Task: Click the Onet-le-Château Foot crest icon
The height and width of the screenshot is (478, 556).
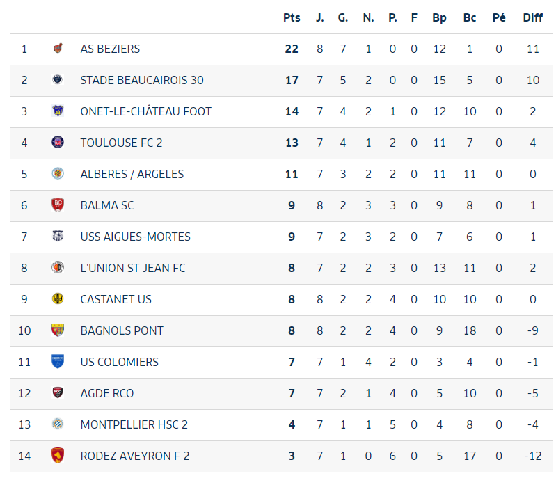Action: pyautogui.click(x=58, y=111)
